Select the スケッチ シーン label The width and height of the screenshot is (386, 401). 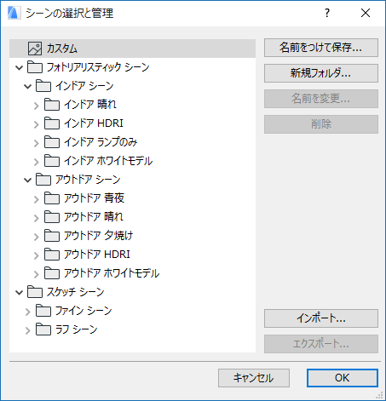tap(76, 292)
